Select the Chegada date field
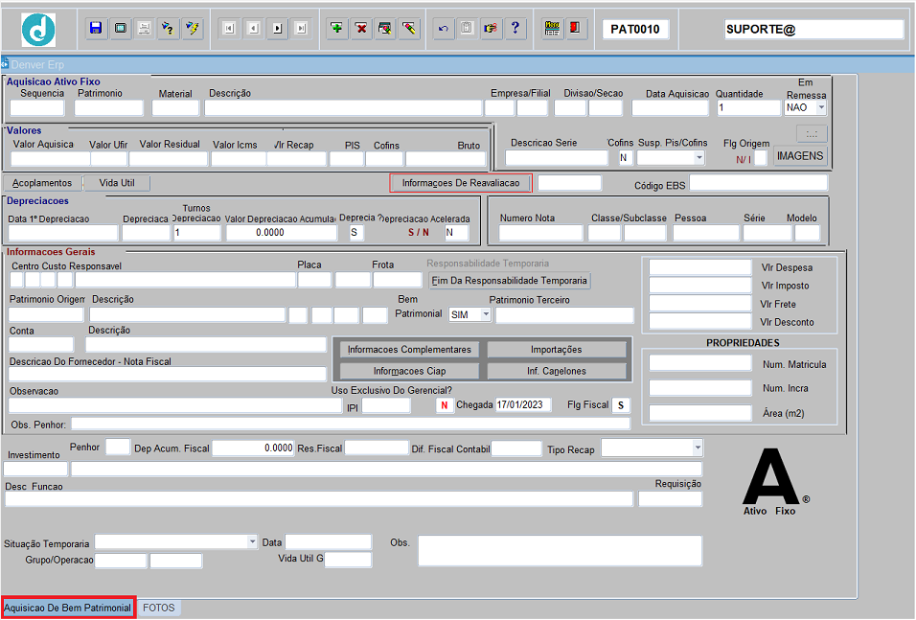916x620 pixels. point(523,405)
